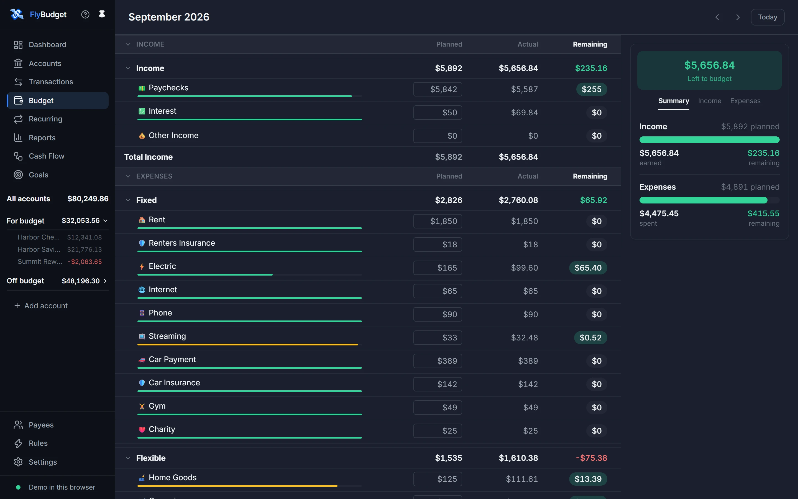Switch to the Summary tab

tap(673, 101)
